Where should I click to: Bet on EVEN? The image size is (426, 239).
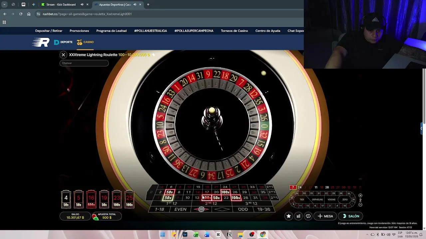180,209
